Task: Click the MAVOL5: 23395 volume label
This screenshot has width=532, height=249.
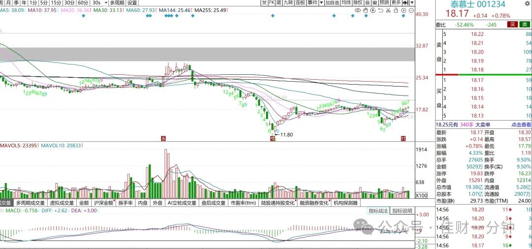Action: (x=19, y=145)
